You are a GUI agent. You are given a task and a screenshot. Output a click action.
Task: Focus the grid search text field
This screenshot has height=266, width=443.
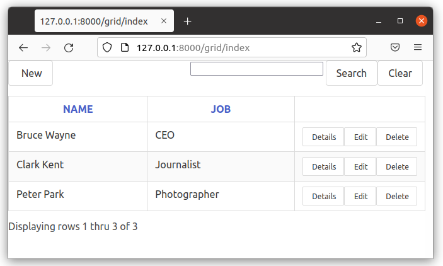[256, 69]
